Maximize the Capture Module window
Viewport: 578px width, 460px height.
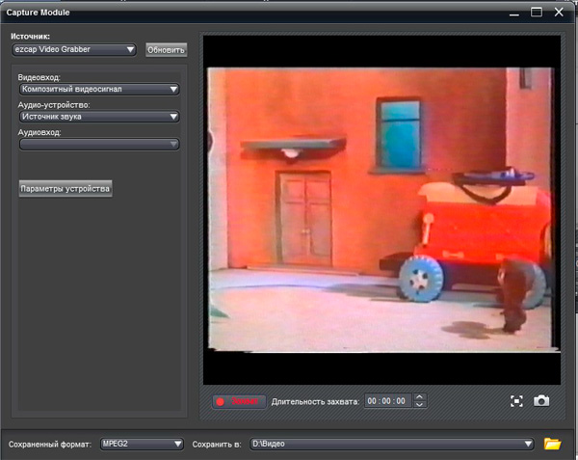pyautogui.click(x=537, y=13)
